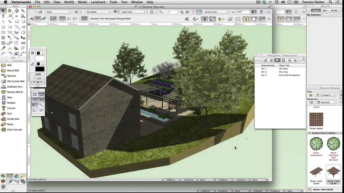Select the Flyover tool
344x193 pixels.
(x=16, y=10)
